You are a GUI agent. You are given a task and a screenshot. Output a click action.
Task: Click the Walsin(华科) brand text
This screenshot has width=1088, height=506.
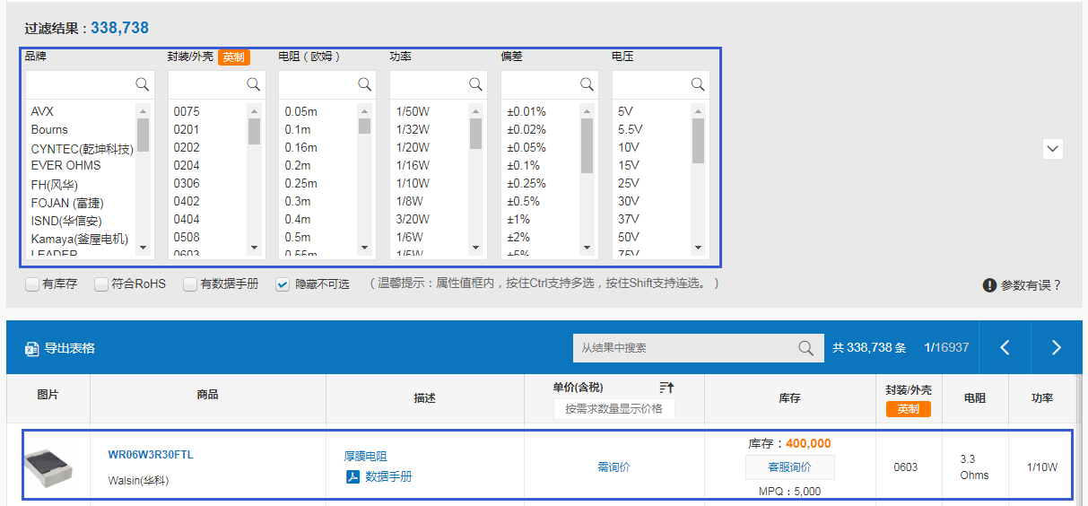(x=138, y=480)
